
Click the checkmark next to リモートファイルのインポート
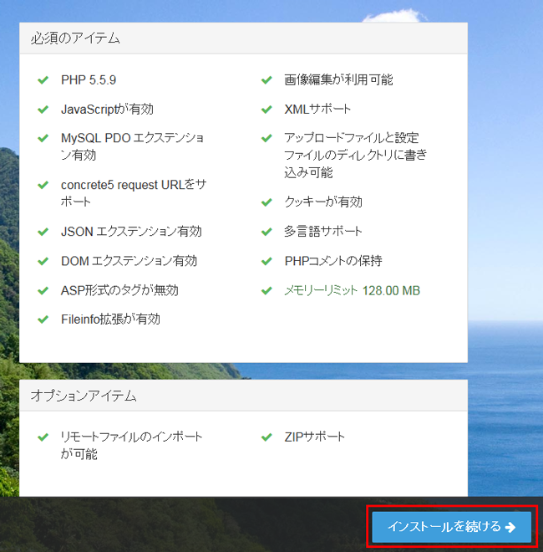(43, 437)
